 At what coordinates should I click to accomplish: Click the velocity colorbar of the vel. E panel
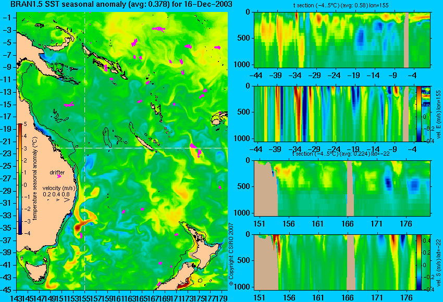[x=419, y=114]
